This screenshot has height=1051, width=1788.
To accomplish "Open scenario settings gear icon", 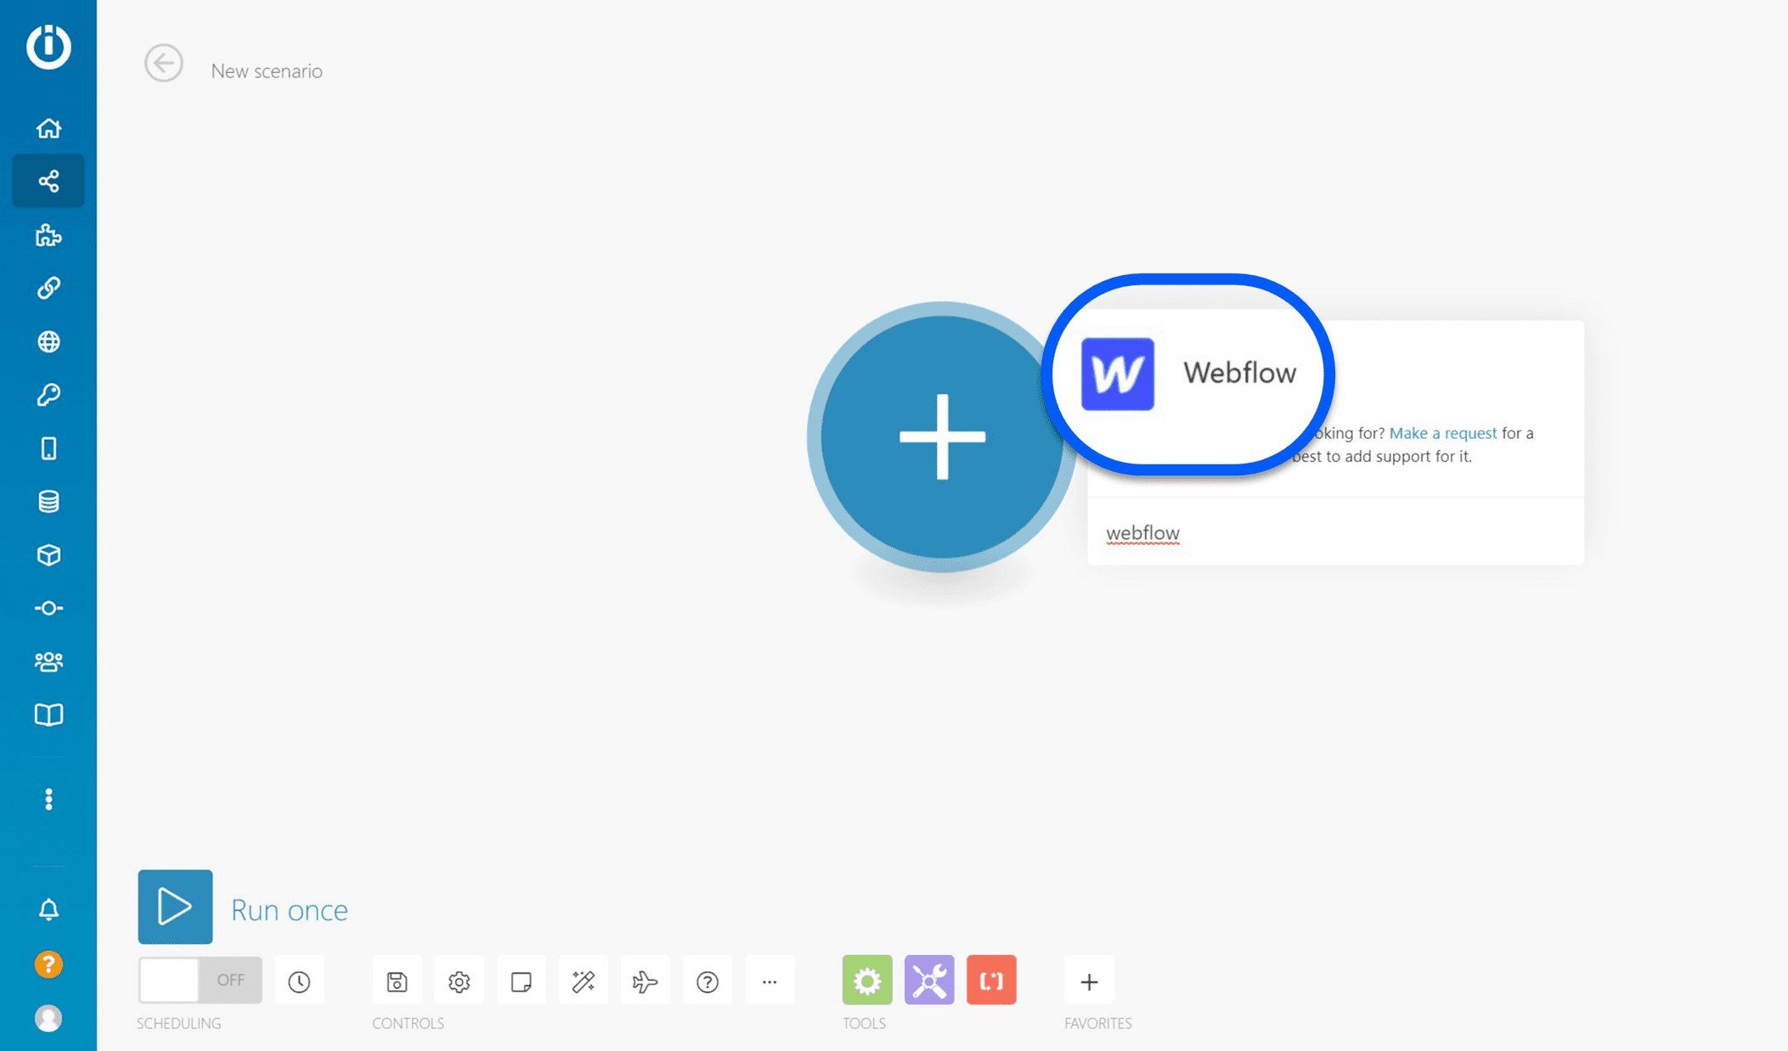I will [459, 981].
